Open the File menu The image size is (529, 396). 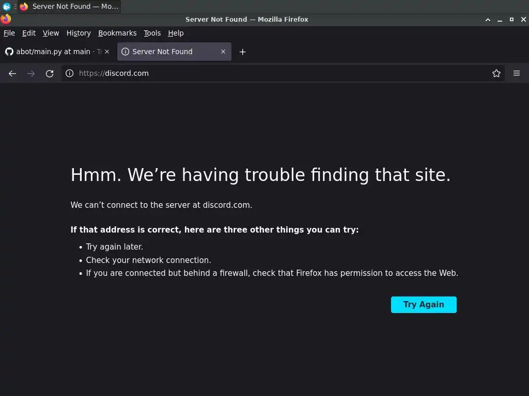tap(9, 33)
